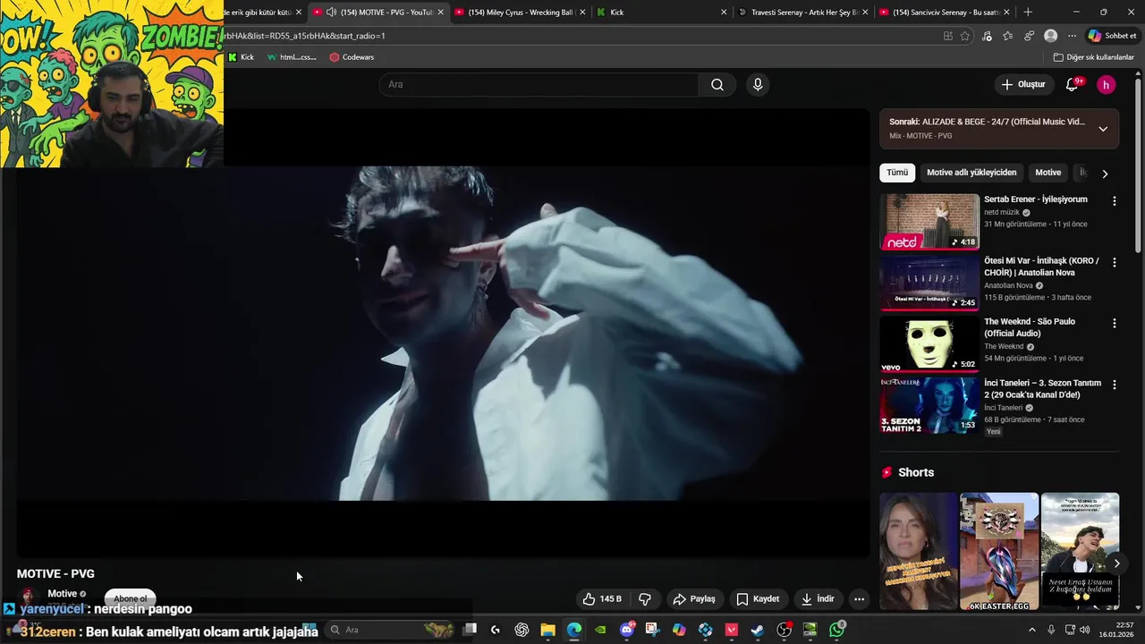Open the html...css... bookmark
1145x644 pixels.
click(292, 57)
